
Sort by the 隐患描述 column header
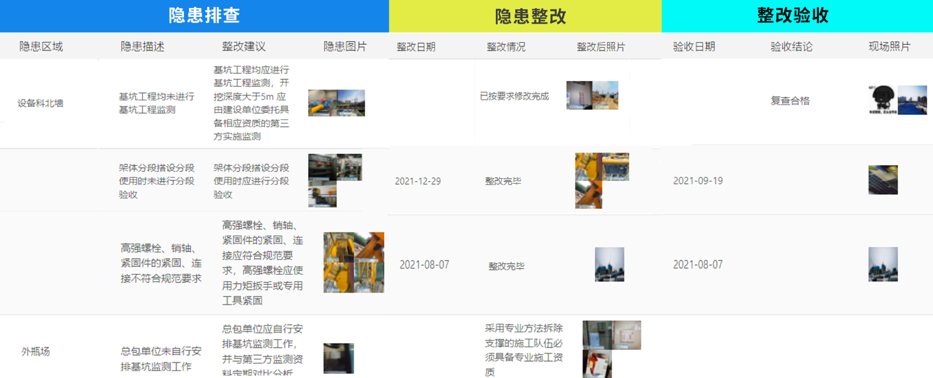click(142, 47)
